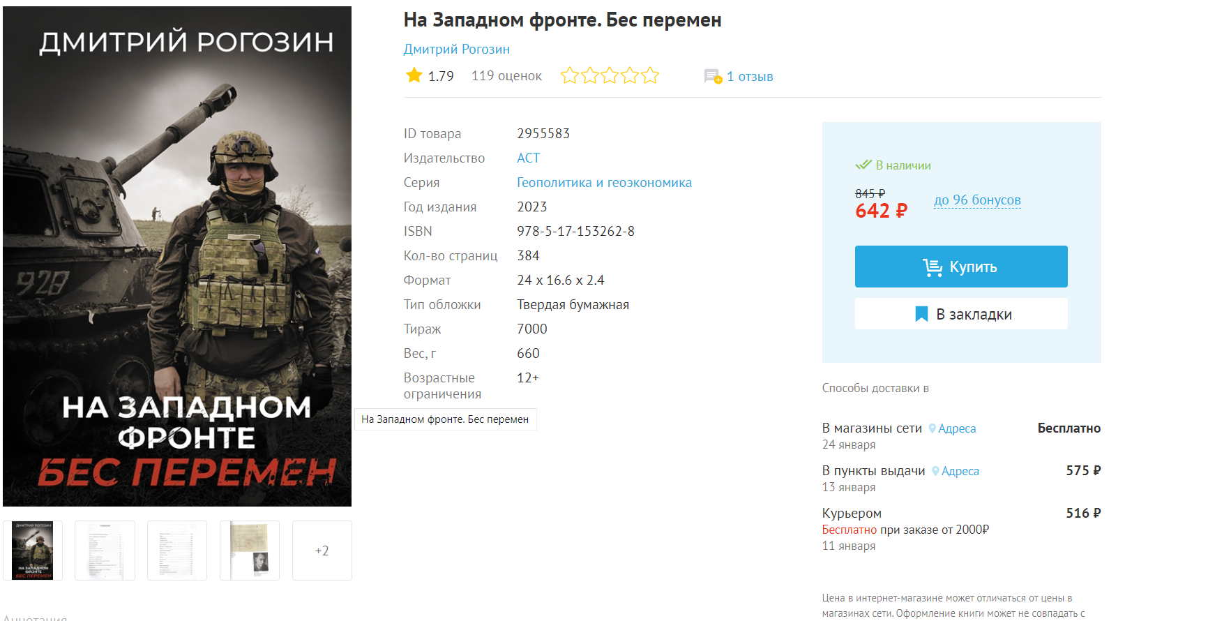Open the series Геополитика и геоэкономика
This screenshot has width=1215, height=621.
pyautogui.click(x=604, y=182)
